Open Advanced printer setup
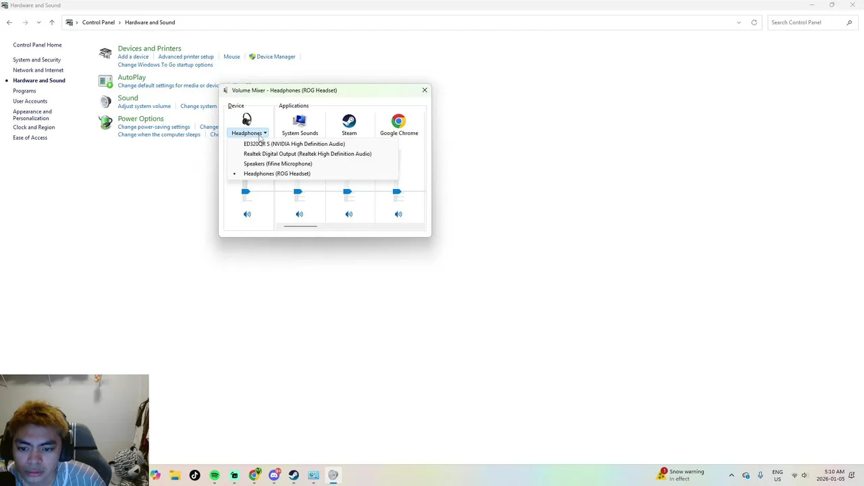This screenshot has height=486, width=864. 186,57
